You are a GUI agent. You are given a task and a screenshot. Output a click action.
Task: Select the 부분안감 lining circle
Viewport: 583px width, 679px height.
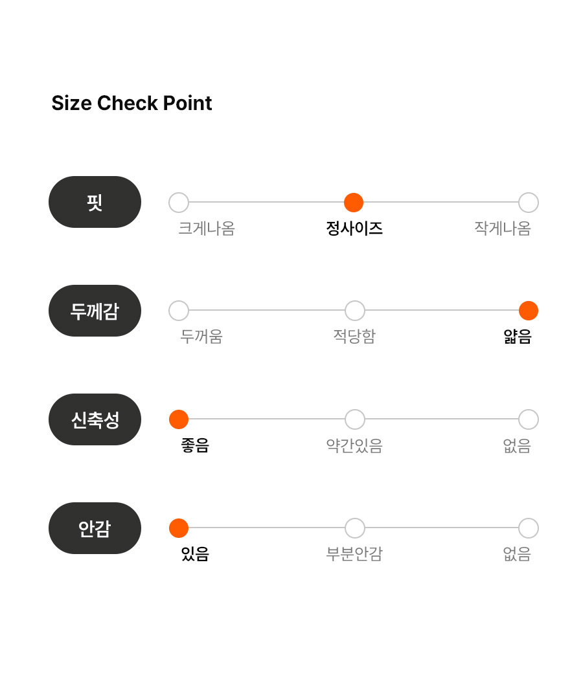(x=354, y=528)
